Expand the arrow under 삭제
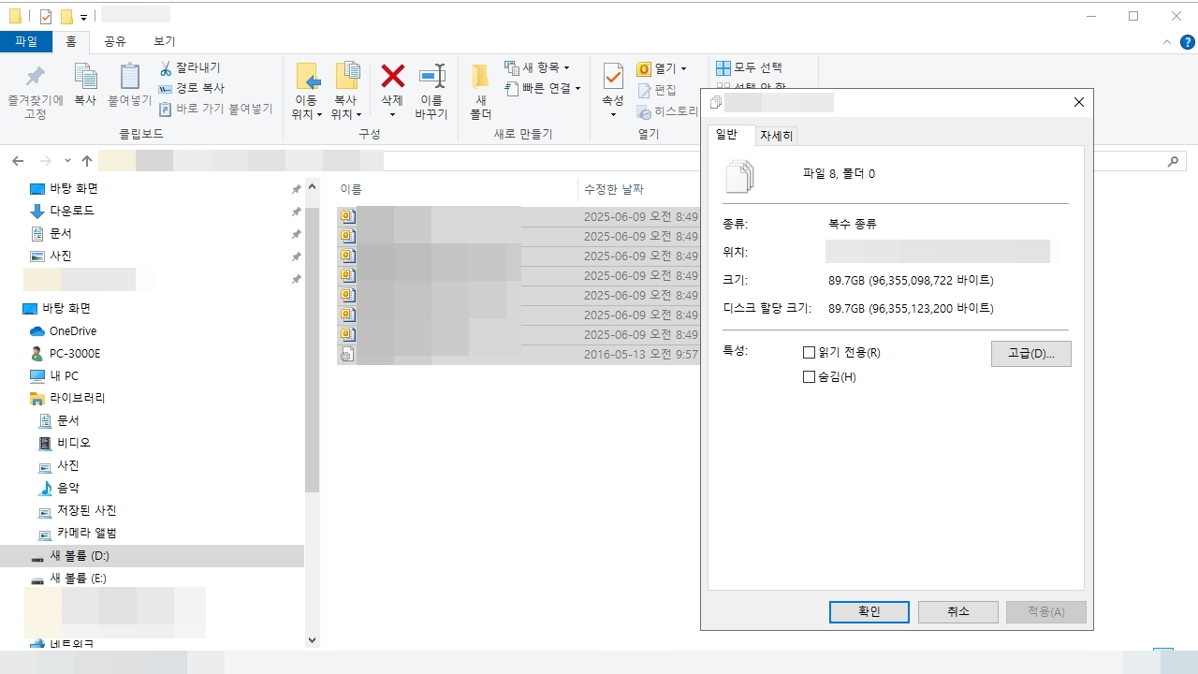Viewport: 1198px width, 674px height. tap(392, 115)
